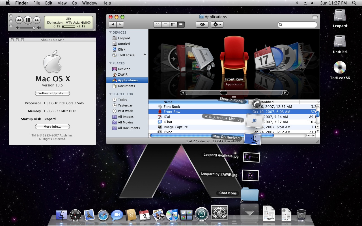Viewport: 362px width, 226px height.
Task: Click the Show in Finder arrow
Action: (x=257, y=103)
